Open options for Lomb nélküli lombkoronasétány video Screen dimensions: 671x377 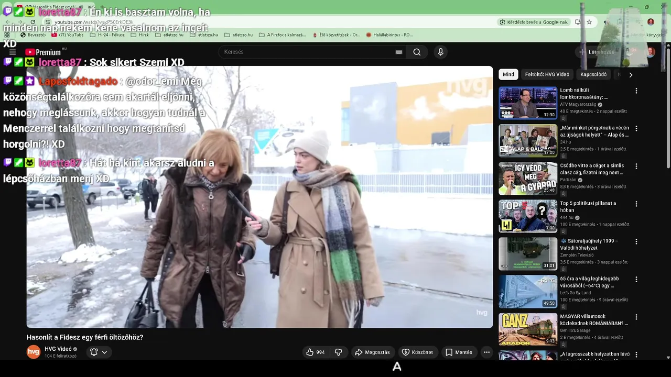pos(636,91)
